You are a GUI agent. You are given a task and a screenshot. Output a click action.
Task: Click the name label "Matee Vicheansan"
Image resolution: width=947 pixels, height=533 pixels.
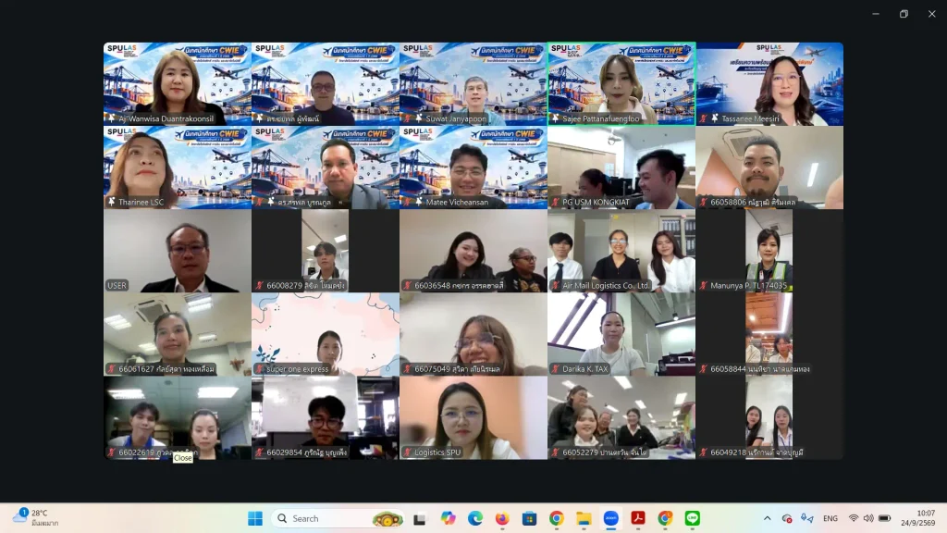[457, 203]
